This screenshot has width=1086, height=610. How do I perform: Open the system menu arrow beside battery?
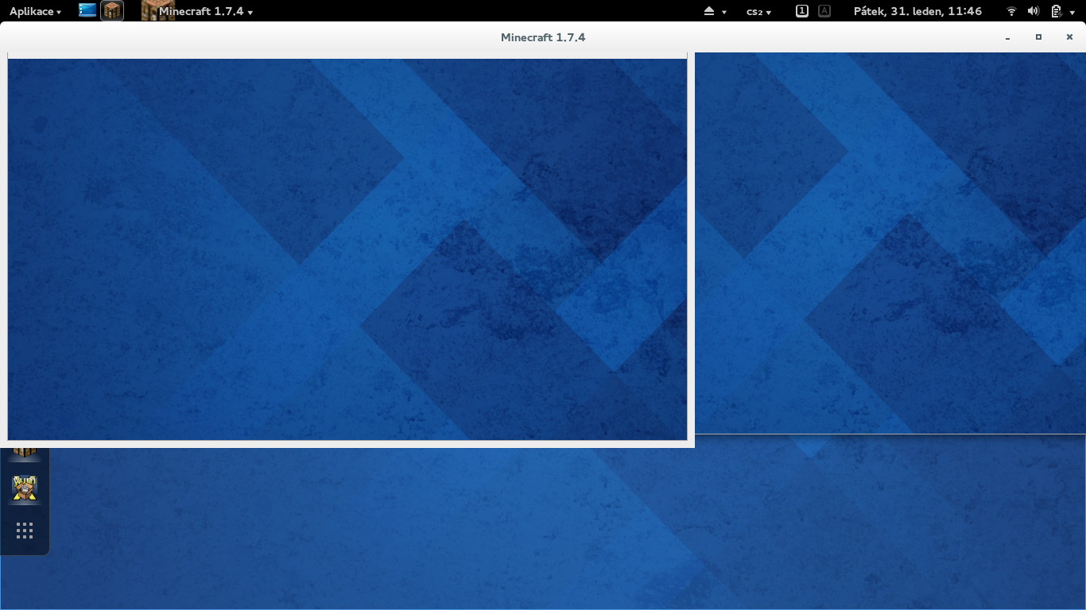tap(1072, 12)
